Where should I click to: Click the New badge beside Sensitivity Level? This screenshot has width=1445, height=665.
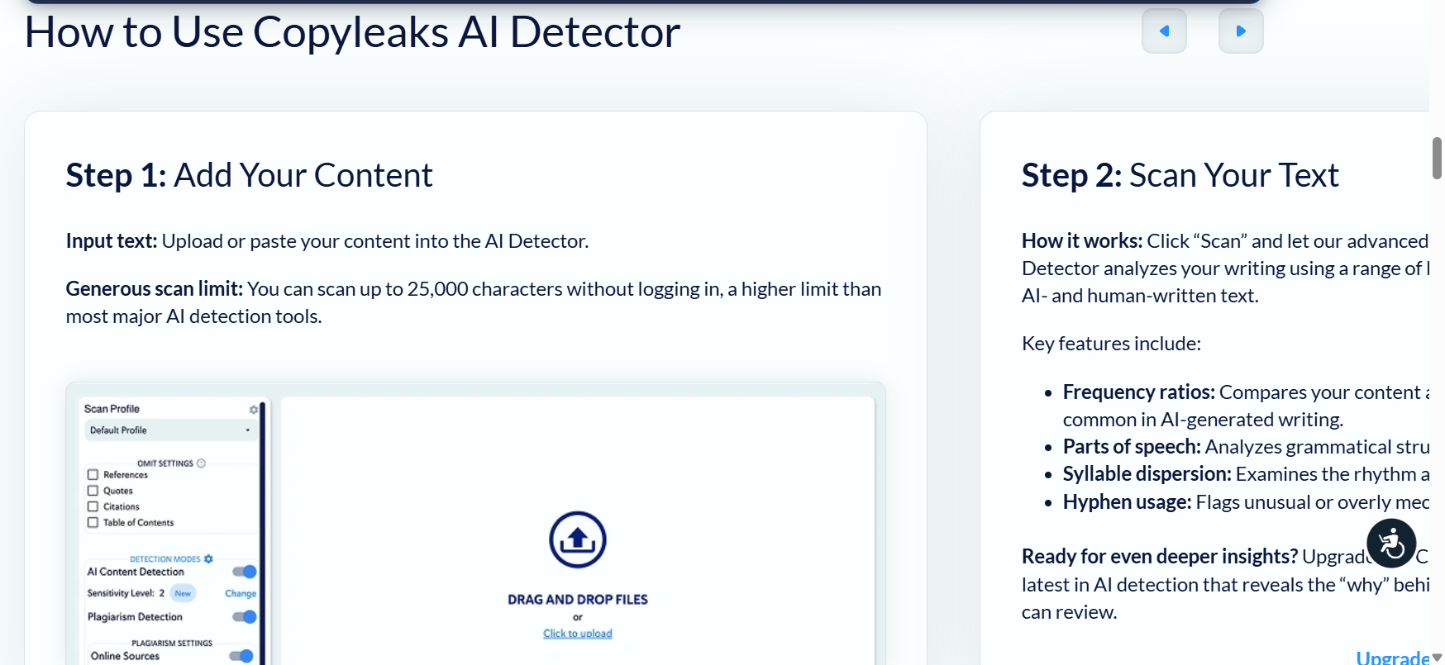point(183,593)
